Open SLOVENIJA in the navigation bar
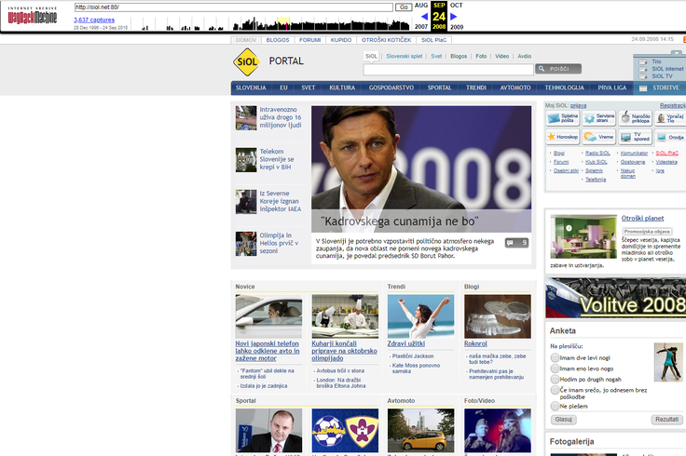 pyautogui.click(x=251, y=87)
